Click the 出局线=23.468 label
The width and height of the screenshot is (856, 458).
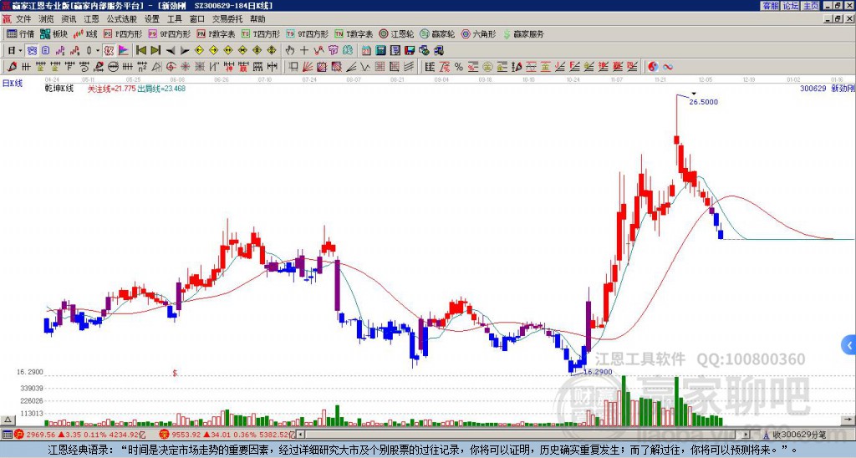click(x=161, y=89)
